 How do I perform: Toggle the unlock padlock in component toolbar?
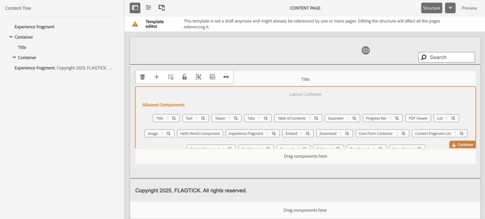pyautogui.click(x=184, y=77)
